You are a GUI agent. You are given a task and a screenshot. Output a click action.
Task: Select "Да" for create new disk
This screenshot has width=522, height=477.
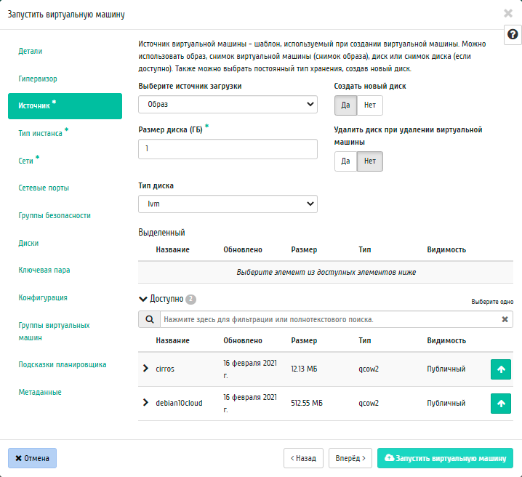click(345, 105)
